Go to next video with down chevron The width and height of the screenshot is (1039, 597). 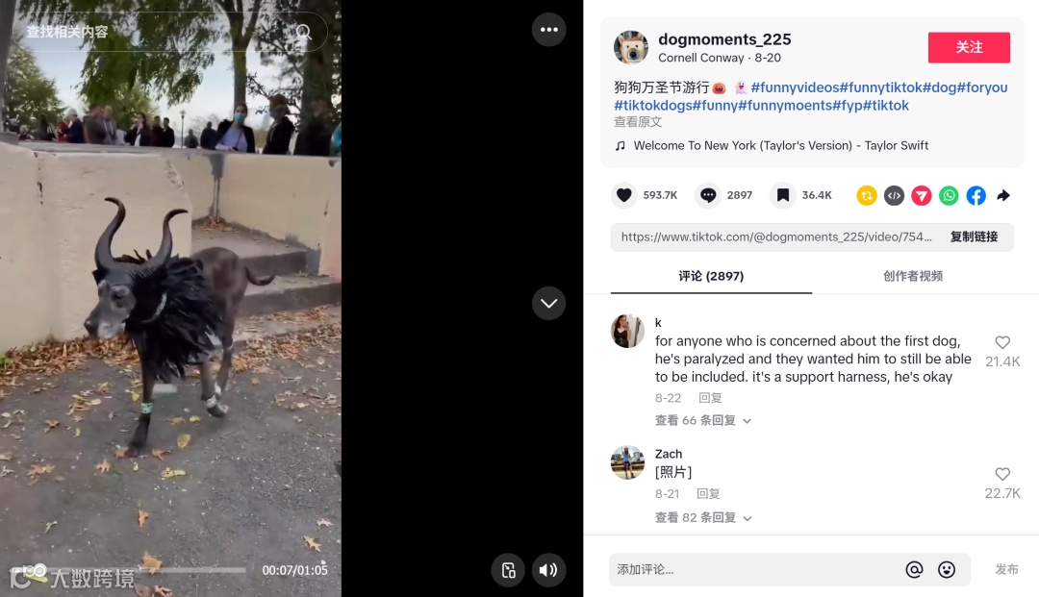[x=548, y=303]
